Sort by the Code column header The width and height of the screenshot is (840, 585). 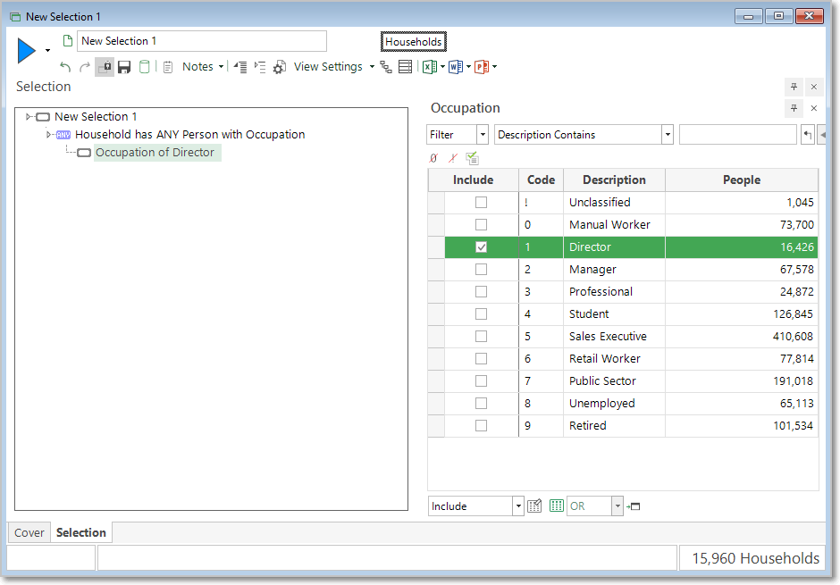(x=541, y=180)
